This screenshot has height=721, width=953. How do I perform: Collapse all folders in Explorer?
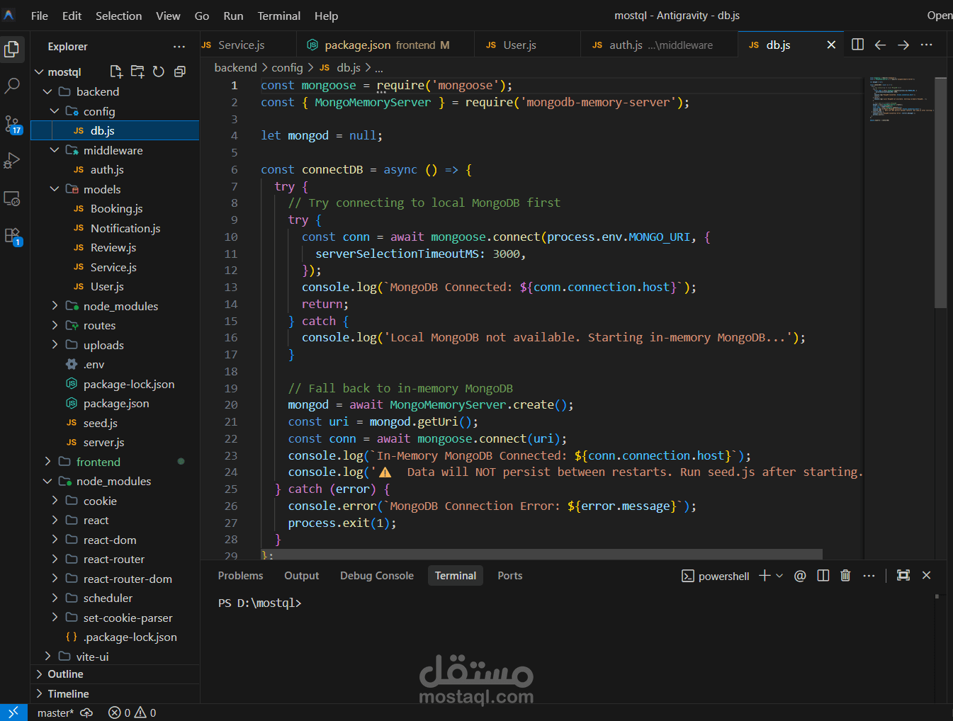pos(180,72)
